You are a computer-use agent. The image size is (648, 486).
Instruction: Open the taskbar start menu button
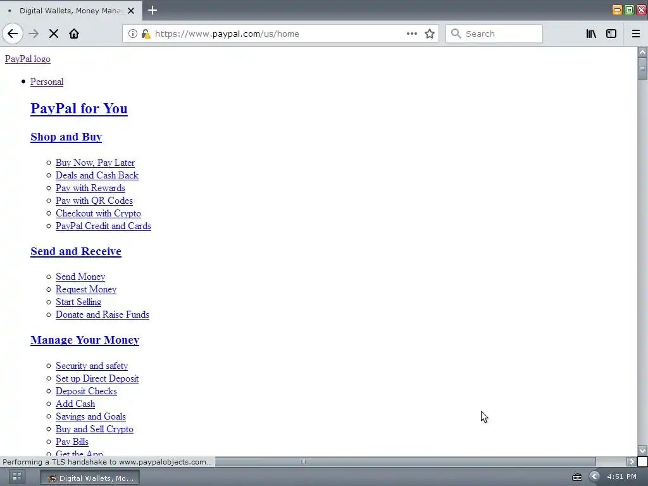(17, 477)
